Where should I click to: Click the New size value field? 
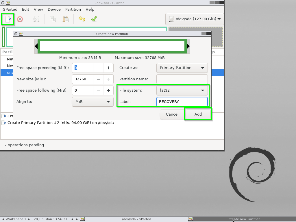point(83,79)
